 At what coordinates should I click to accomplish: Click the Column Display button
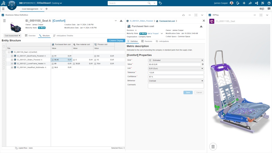click(x=116, y=41)
